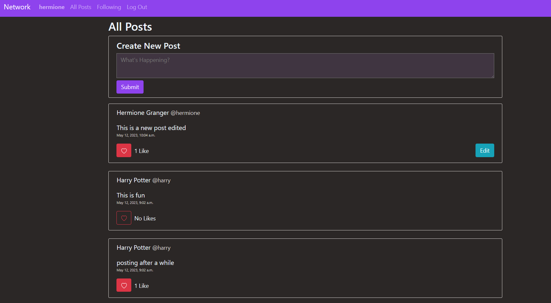Viewport: 551px width, 303px height.
Task: Click the textarea resize handle
Action: coord(493,77)
